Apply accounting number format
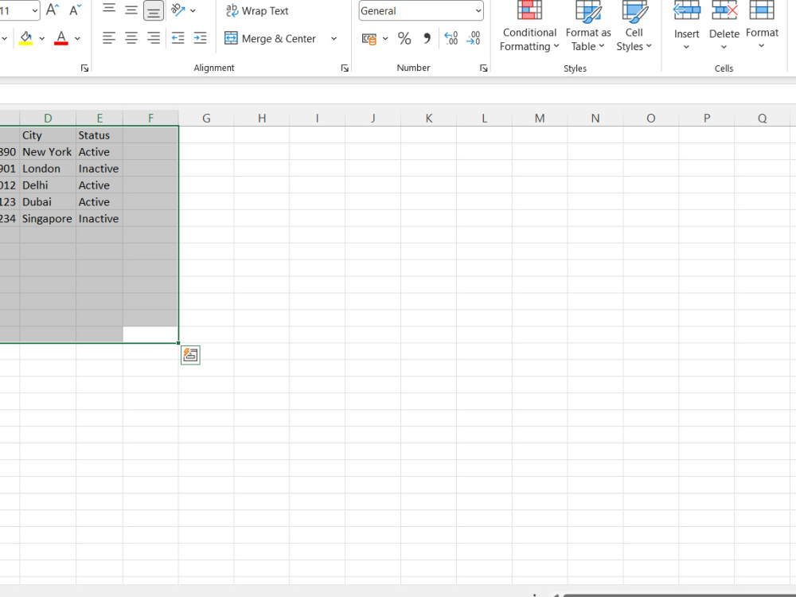This screenshot has width=796, height=597. pyautogui.click(x=369, y=38)
